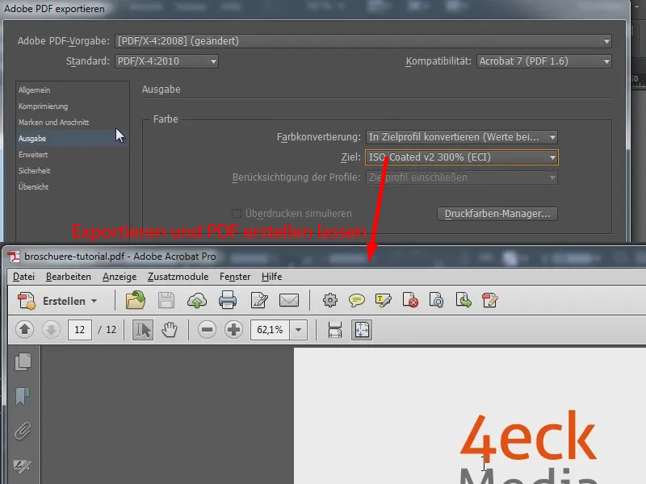Select Marken und Anschnitt section

click(x=73, y=123)
